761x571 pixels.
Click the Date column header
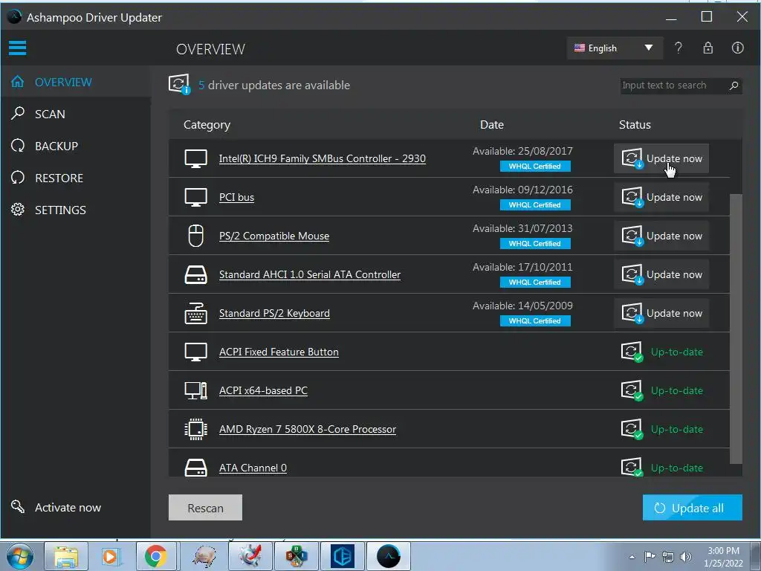492,125
